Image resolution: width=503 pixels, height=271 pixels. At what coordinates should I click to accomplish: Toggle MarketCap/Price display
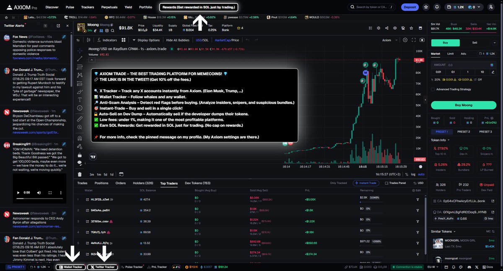coord(227,40)
